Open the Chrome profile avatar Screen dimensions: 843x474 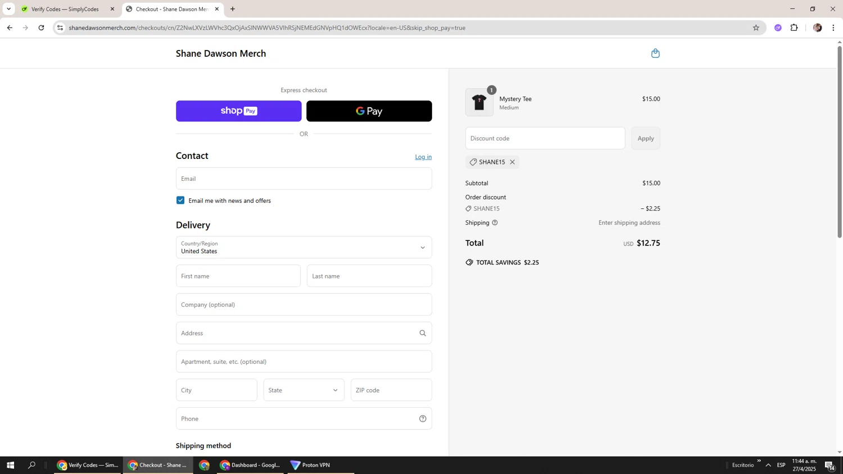coord(817,28)
